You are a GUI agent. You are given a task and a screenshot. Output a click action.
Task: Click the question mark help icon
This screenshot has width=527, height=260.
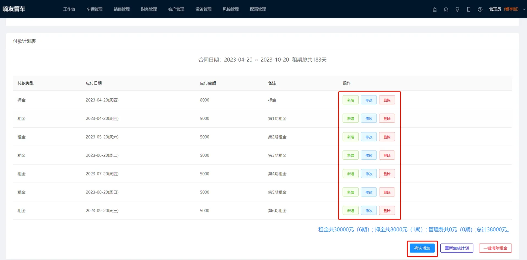click(x=480, y=9)
